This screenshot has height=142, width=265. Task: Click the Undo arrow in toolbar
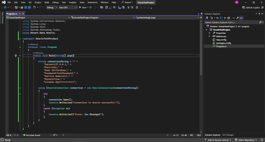point(35,7)
